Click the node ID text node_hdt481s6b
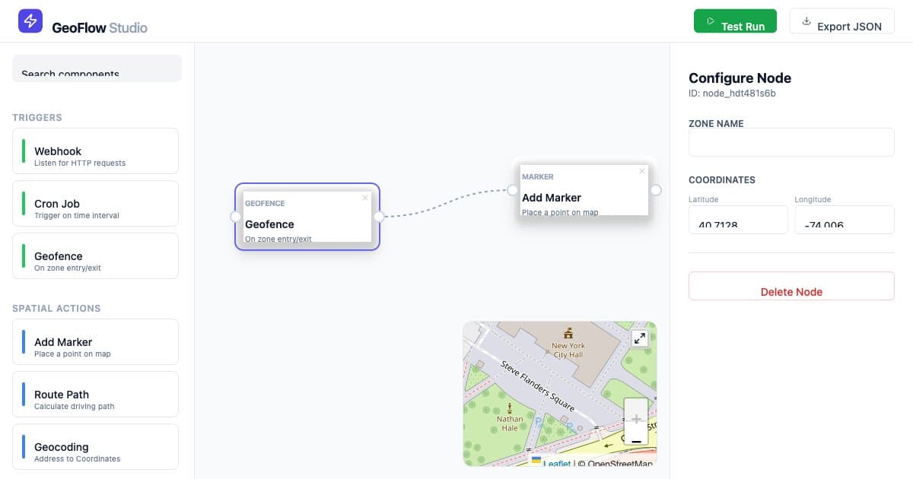Viewport: 913px width, 479px height. (x=732, y=94)
